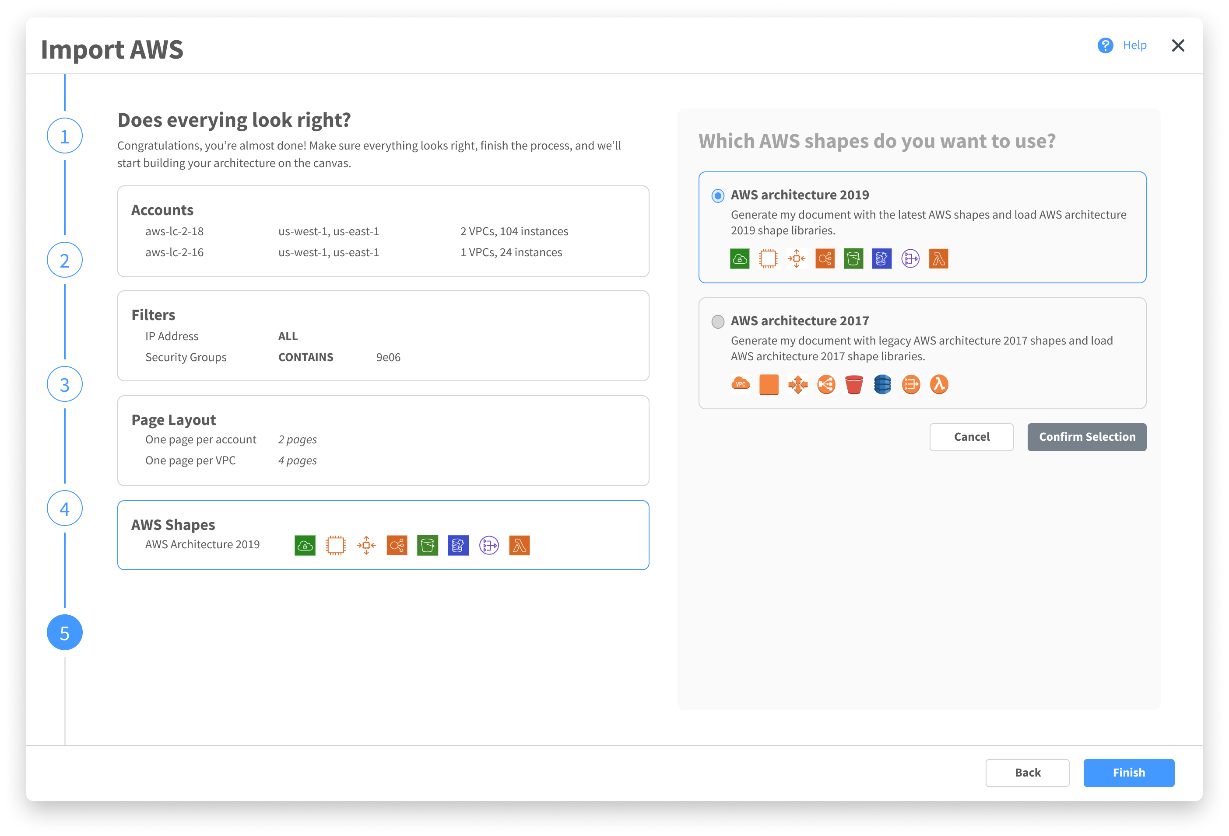Open step 4 in progress sidebar
This screenshot has width=1229, height=836.
pos(64,509)
